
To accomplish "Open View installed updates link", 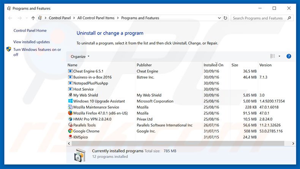I will point(32,42).
